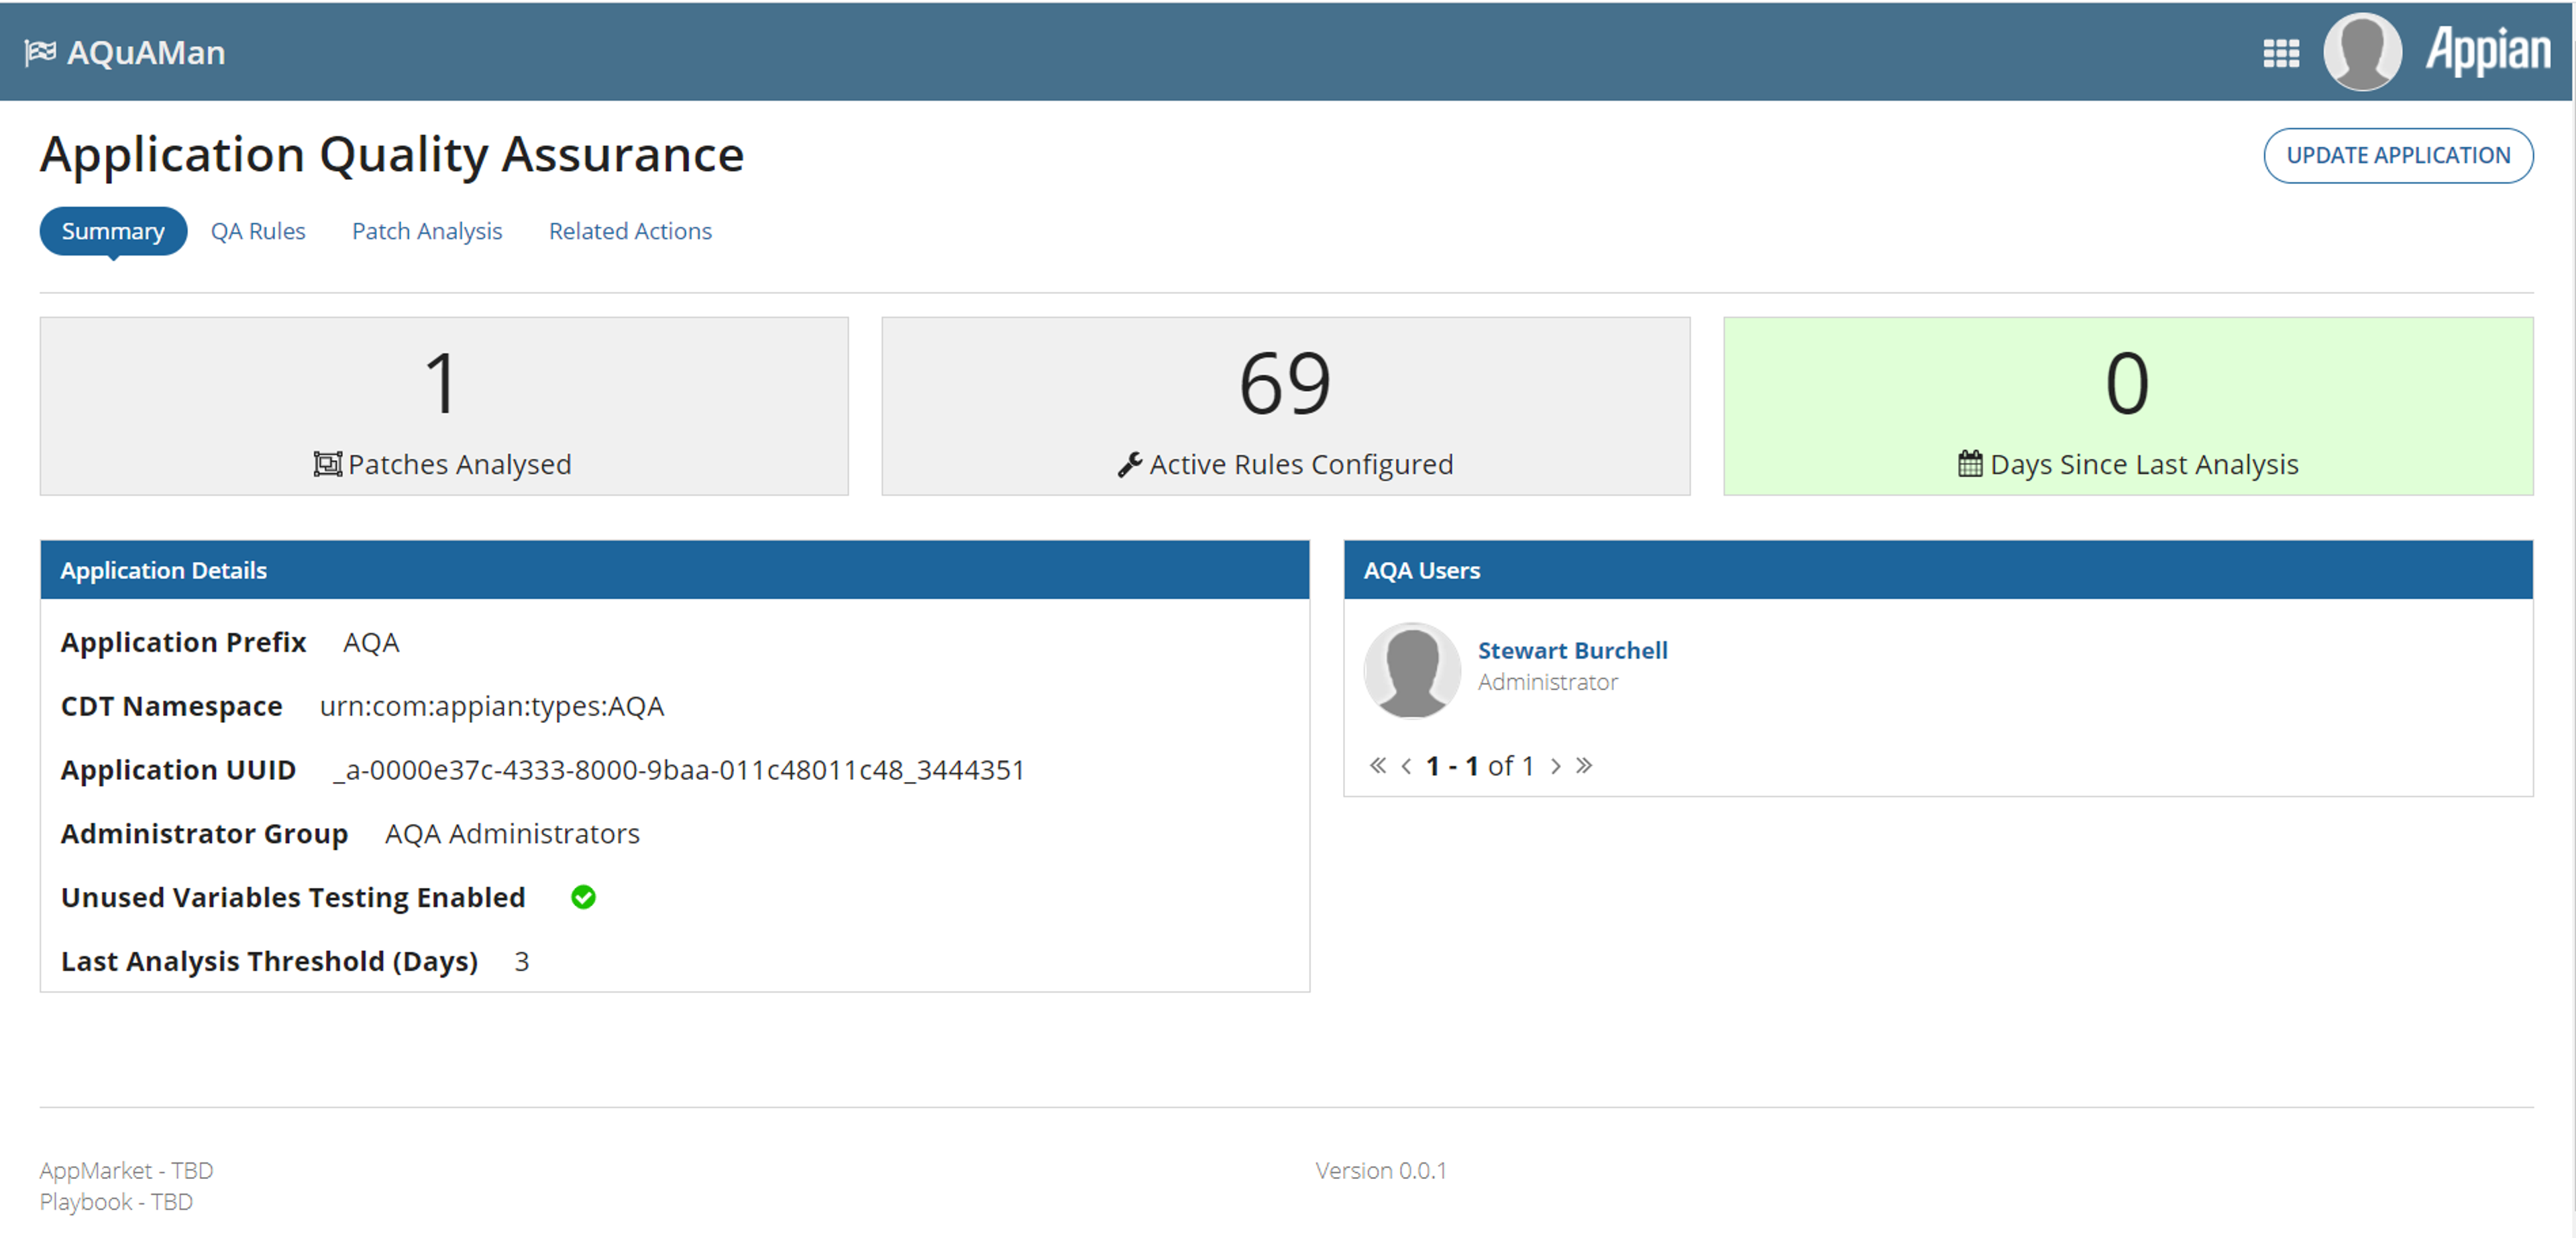
Task: Open the user profile avatar menu
Action: (x=2362, y=52)
